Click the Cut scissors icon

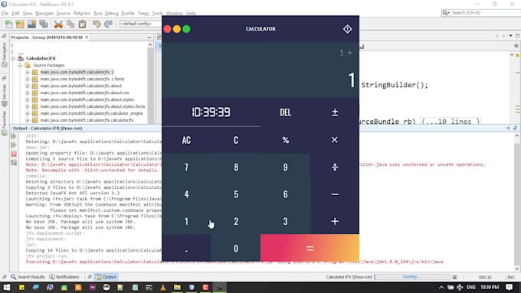point(58,24)
